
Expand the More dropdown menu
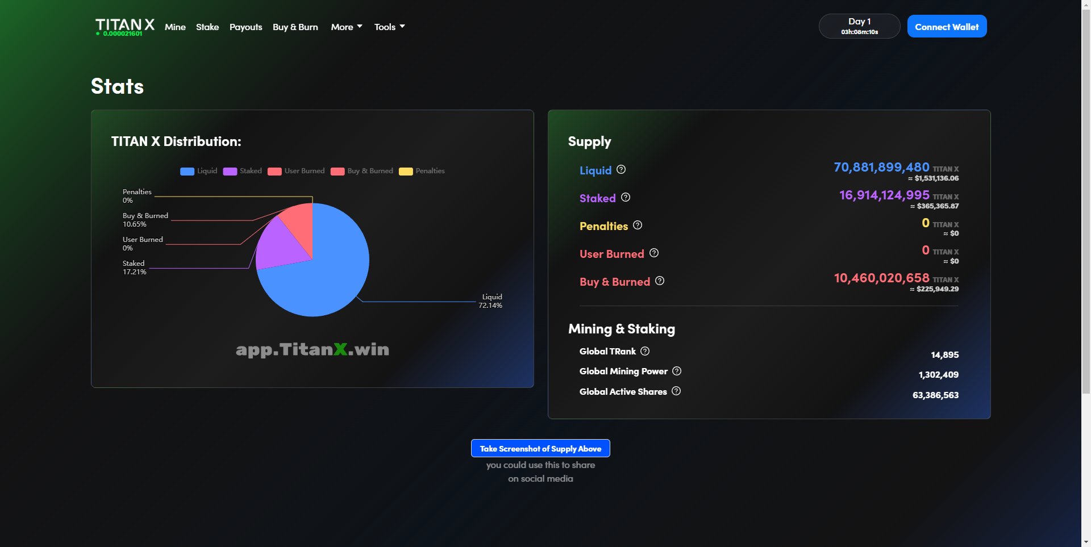point(347,27)
